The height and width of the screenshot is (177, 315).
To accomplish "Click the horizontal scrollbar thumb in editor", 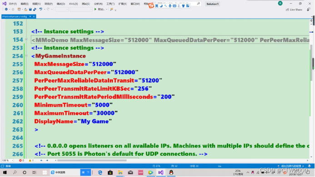I will pyautogui.click(x=92, y=160).
